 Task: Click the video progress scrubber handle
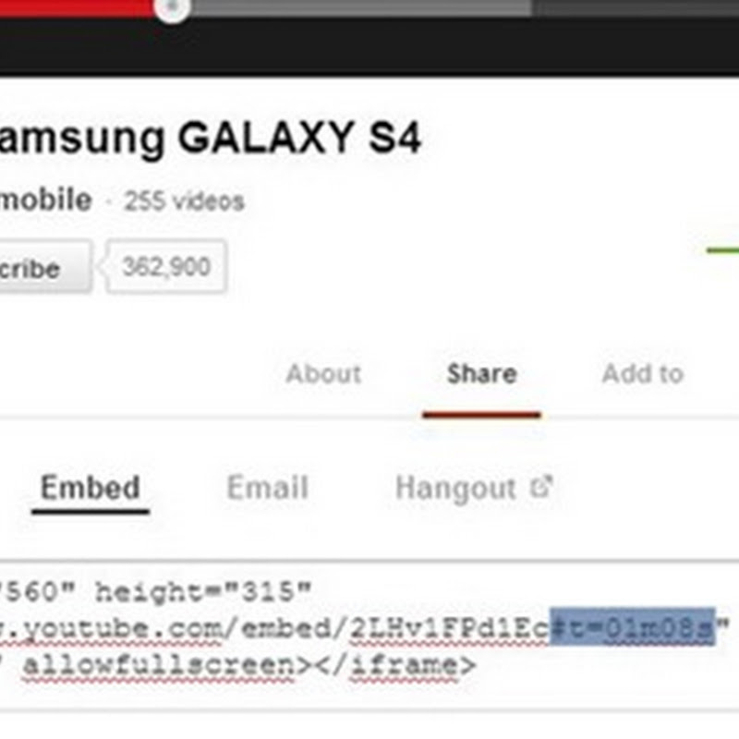pyautogui.click(x=173, y=6)
